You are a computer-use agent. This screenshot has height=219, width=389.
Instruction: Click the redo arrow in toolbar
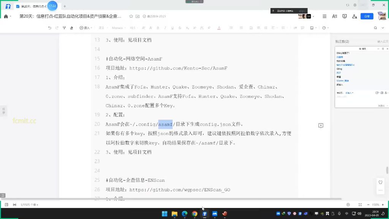point(57,28)
